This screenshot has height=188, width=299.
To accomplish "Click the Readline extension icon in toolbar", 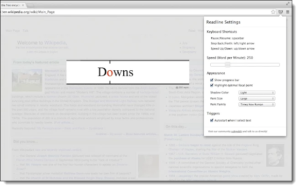I will pos(280,12).
